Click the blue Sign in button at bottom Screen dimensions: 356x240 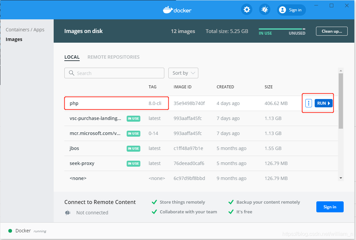[330, 207]
